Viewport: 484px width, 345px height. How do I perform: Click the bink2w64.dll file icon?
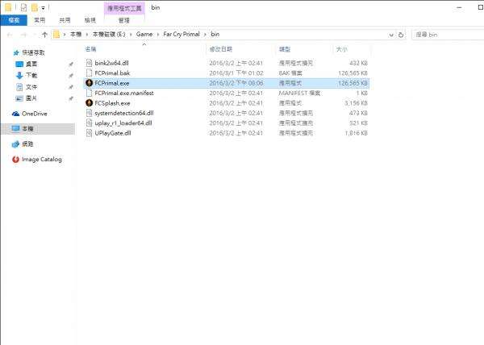[90, 63]
